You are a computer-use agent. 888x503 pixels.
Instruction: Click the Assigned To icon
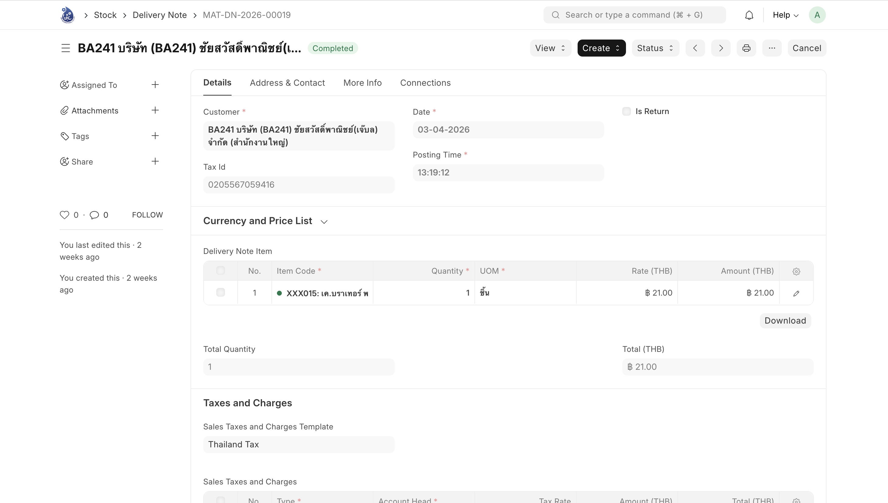click(x=64, y=85)
